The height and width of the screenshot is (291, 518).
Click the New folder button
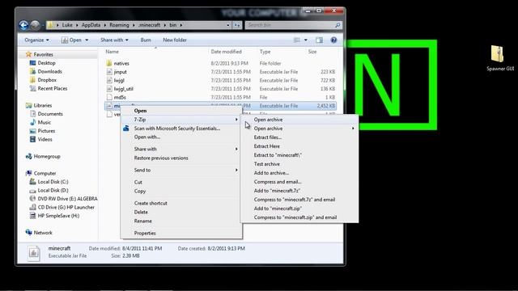(x=175, y=40)
